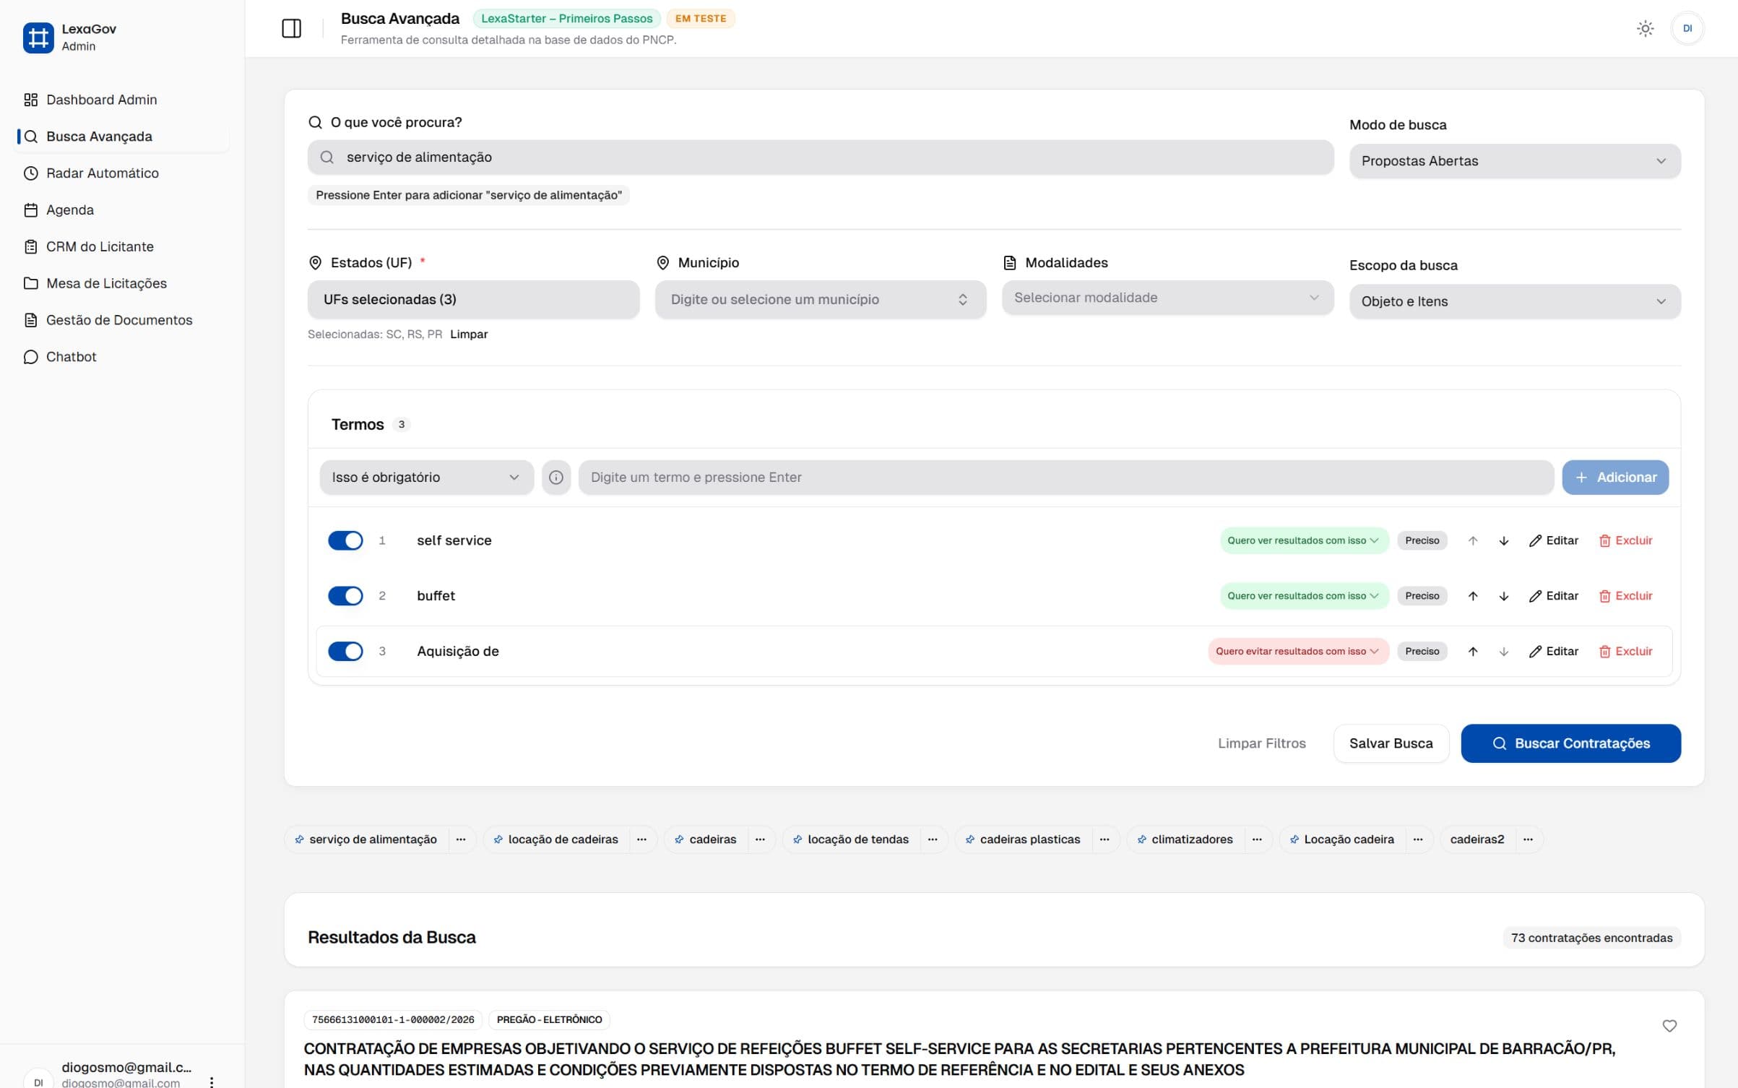Viewport: 1738px width, 1088px height.
Task: Disable the 'buffet' term toggle
Action: coord(345,595)
